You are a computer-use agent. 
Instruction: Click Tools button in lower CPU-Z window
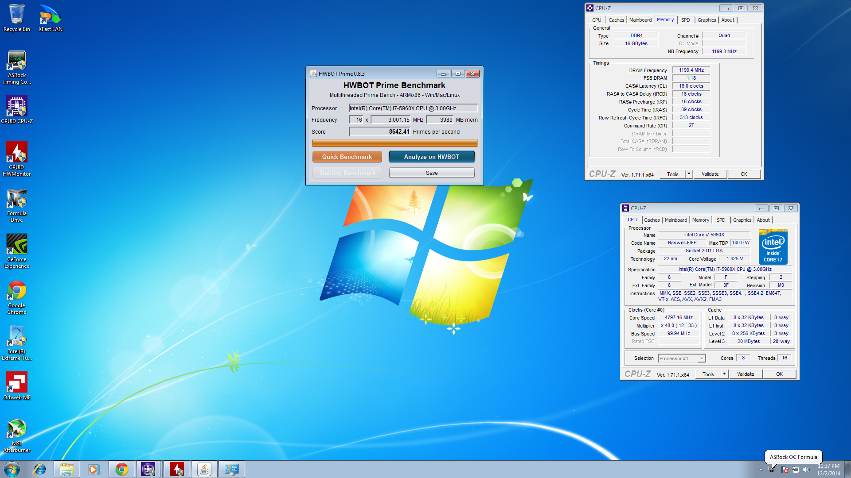(708, 374)
